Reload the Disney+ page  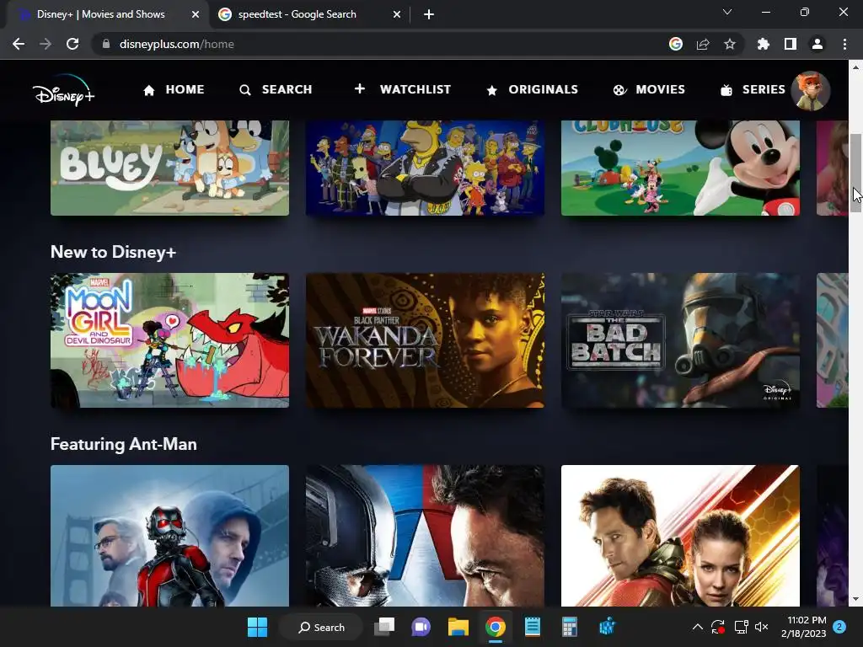click(72, 44)
